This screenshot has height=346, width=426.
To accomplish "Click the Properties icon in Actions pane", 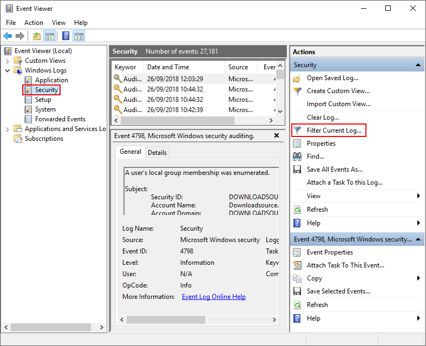I will pos(297,143).
